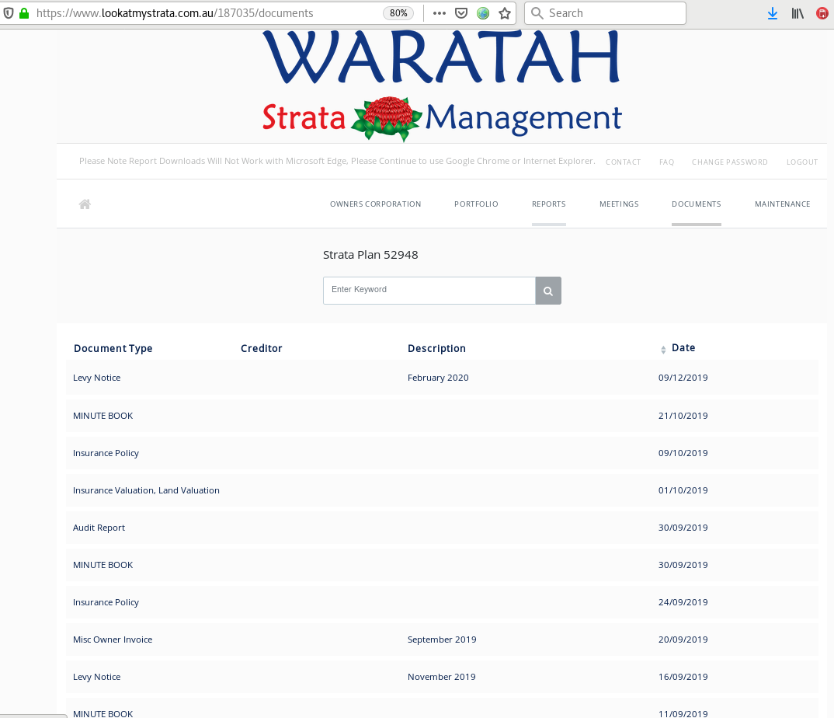Click the 09/12/2019 date cell

point(683,378)
